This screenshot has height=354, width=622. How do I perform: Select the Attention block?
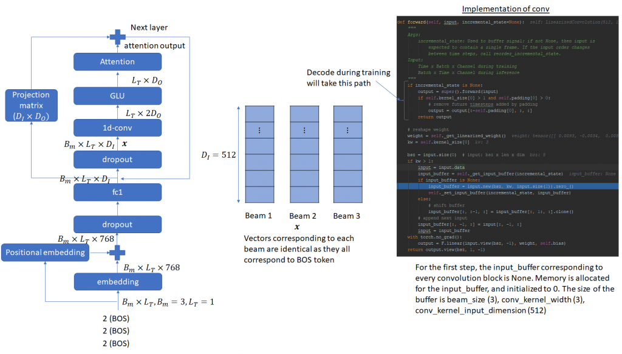[117, 62]
